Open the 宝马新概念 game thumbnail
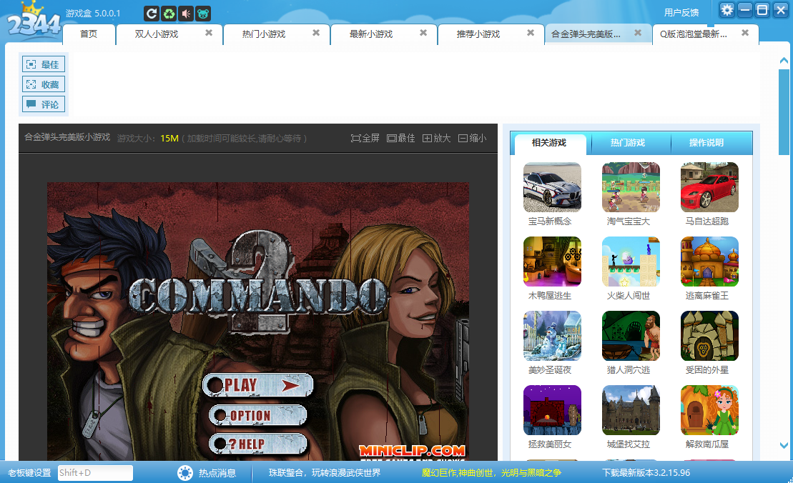This screenshot has width=793, height=483. coord(552,187)
